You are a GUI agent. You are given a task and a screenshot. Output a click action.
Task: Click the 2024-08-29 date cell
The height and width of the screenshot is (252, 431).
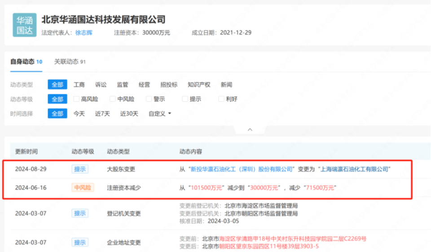(31, 169)
